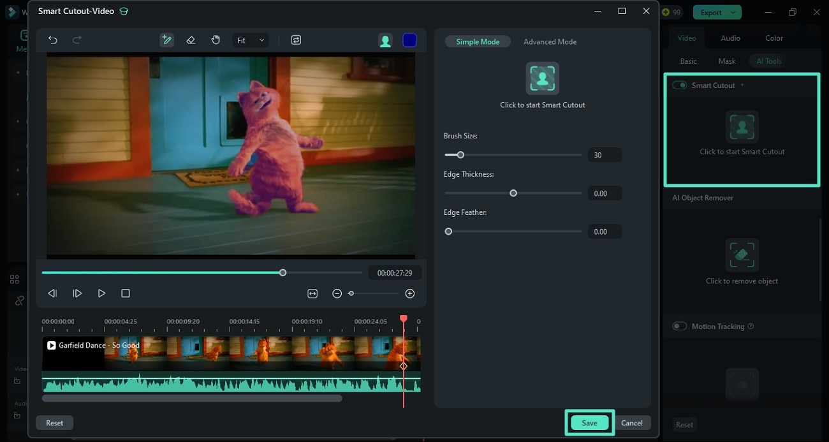Undo the last cutout edit

tap(53, 40)
